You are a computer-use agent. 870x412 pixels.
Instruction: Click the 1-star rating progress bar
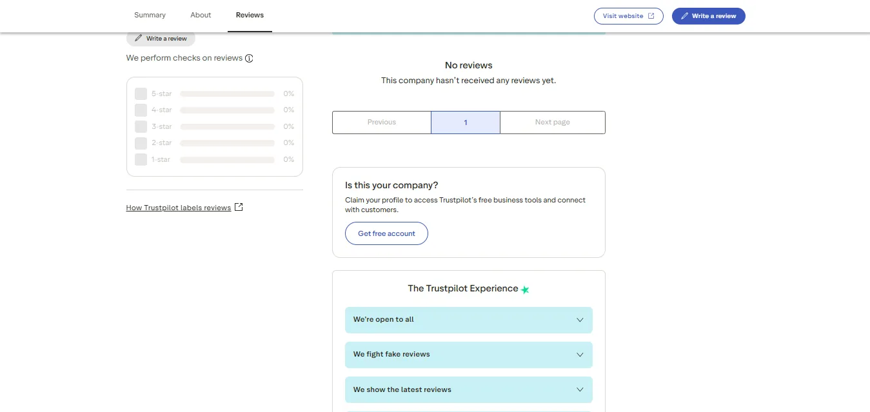[x=228, y=159]
